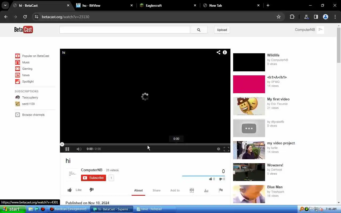The width and height of the screenshot is (341, 213).
Task: Select the Share tab under the video
Action: coord(157,190)
